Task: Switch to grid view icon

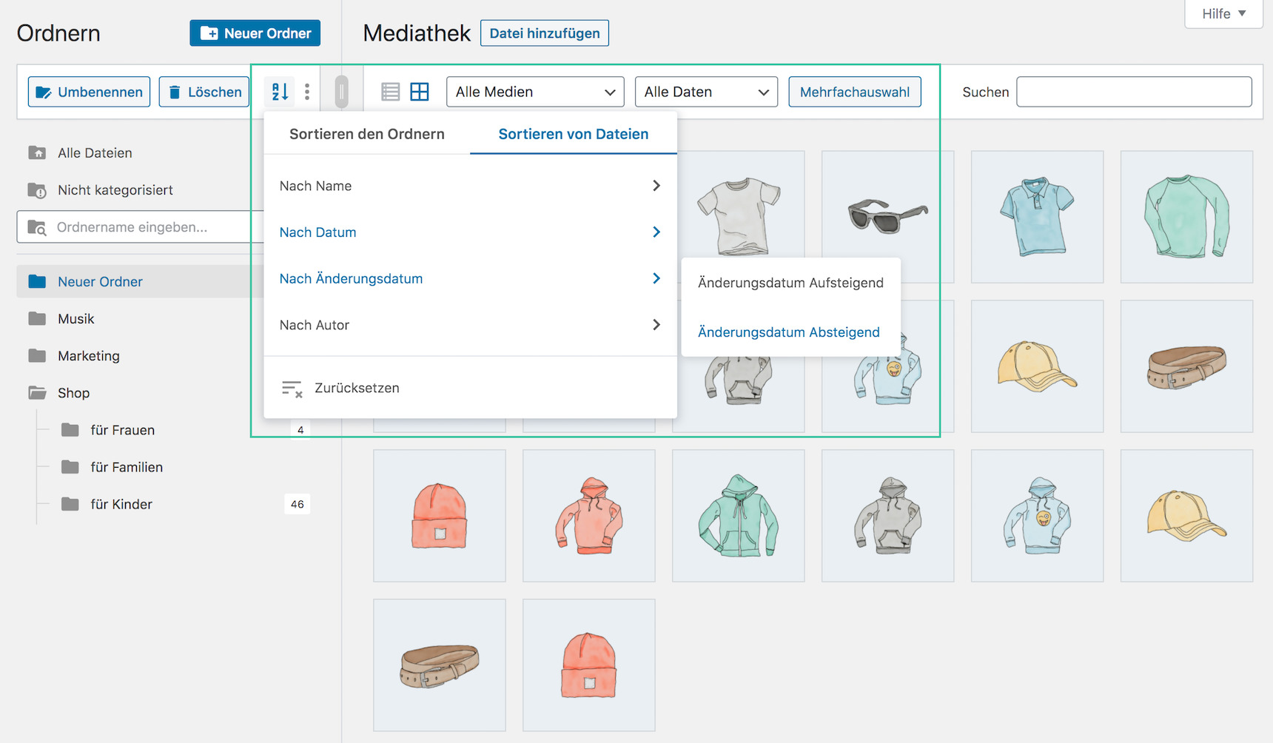Action: pos(420,92)
